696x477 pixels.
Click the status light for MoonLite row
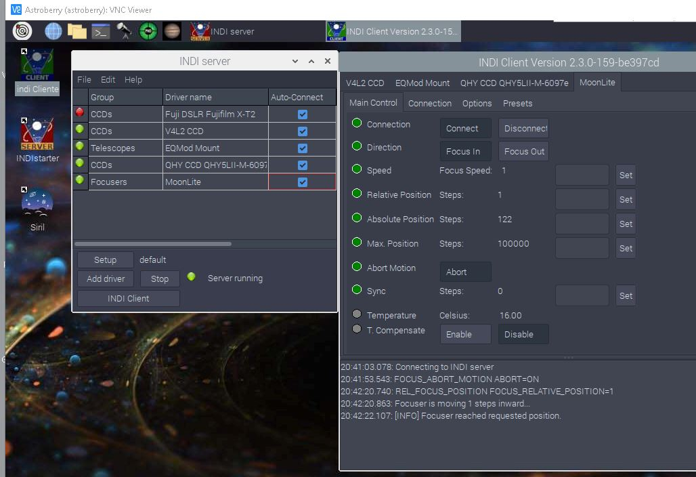coord(80,180)
